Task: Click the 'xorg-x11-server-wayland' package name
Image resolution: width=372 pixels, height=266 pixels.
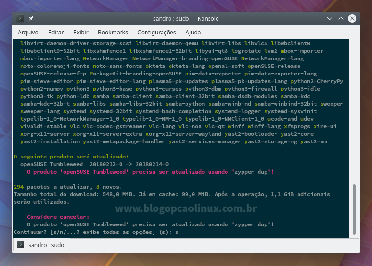Action: tap(183, 134)
